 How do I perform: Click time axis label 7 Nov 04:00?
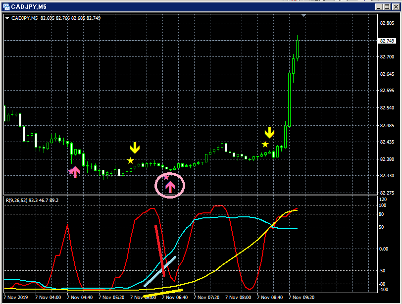(x=48, y=298)
